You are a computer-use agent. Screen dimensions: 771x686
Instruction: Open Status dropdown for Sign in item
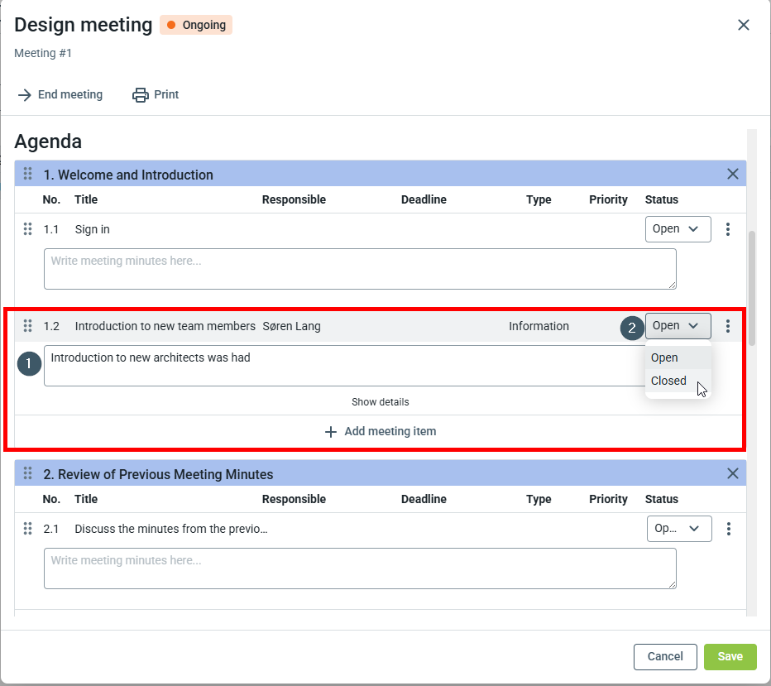pos(678,229)
